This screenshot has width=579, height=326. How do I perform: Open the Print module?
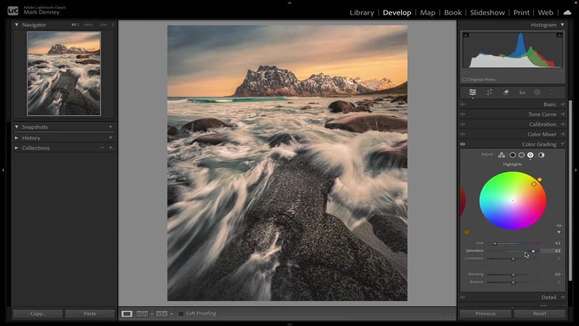tap(522, 13)
